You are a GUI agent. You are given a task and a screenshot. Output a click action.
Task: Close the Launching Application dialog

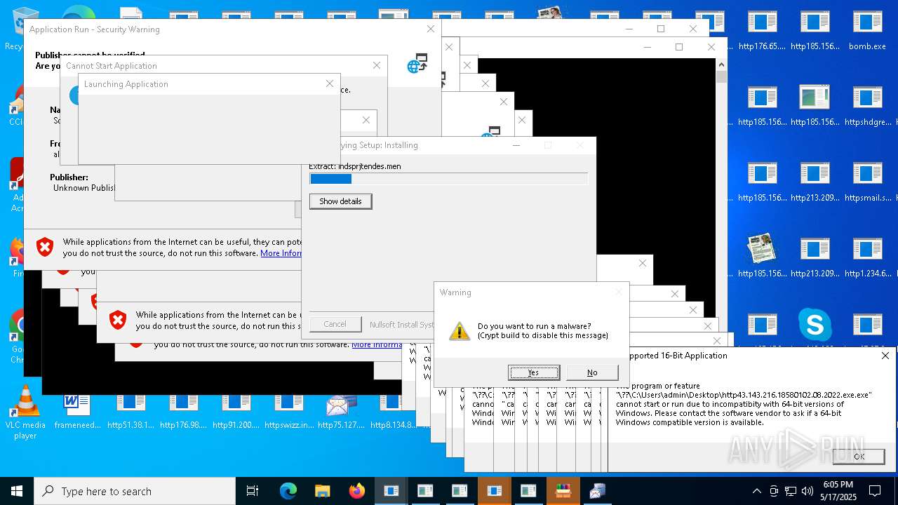click(x=330, y=83)
